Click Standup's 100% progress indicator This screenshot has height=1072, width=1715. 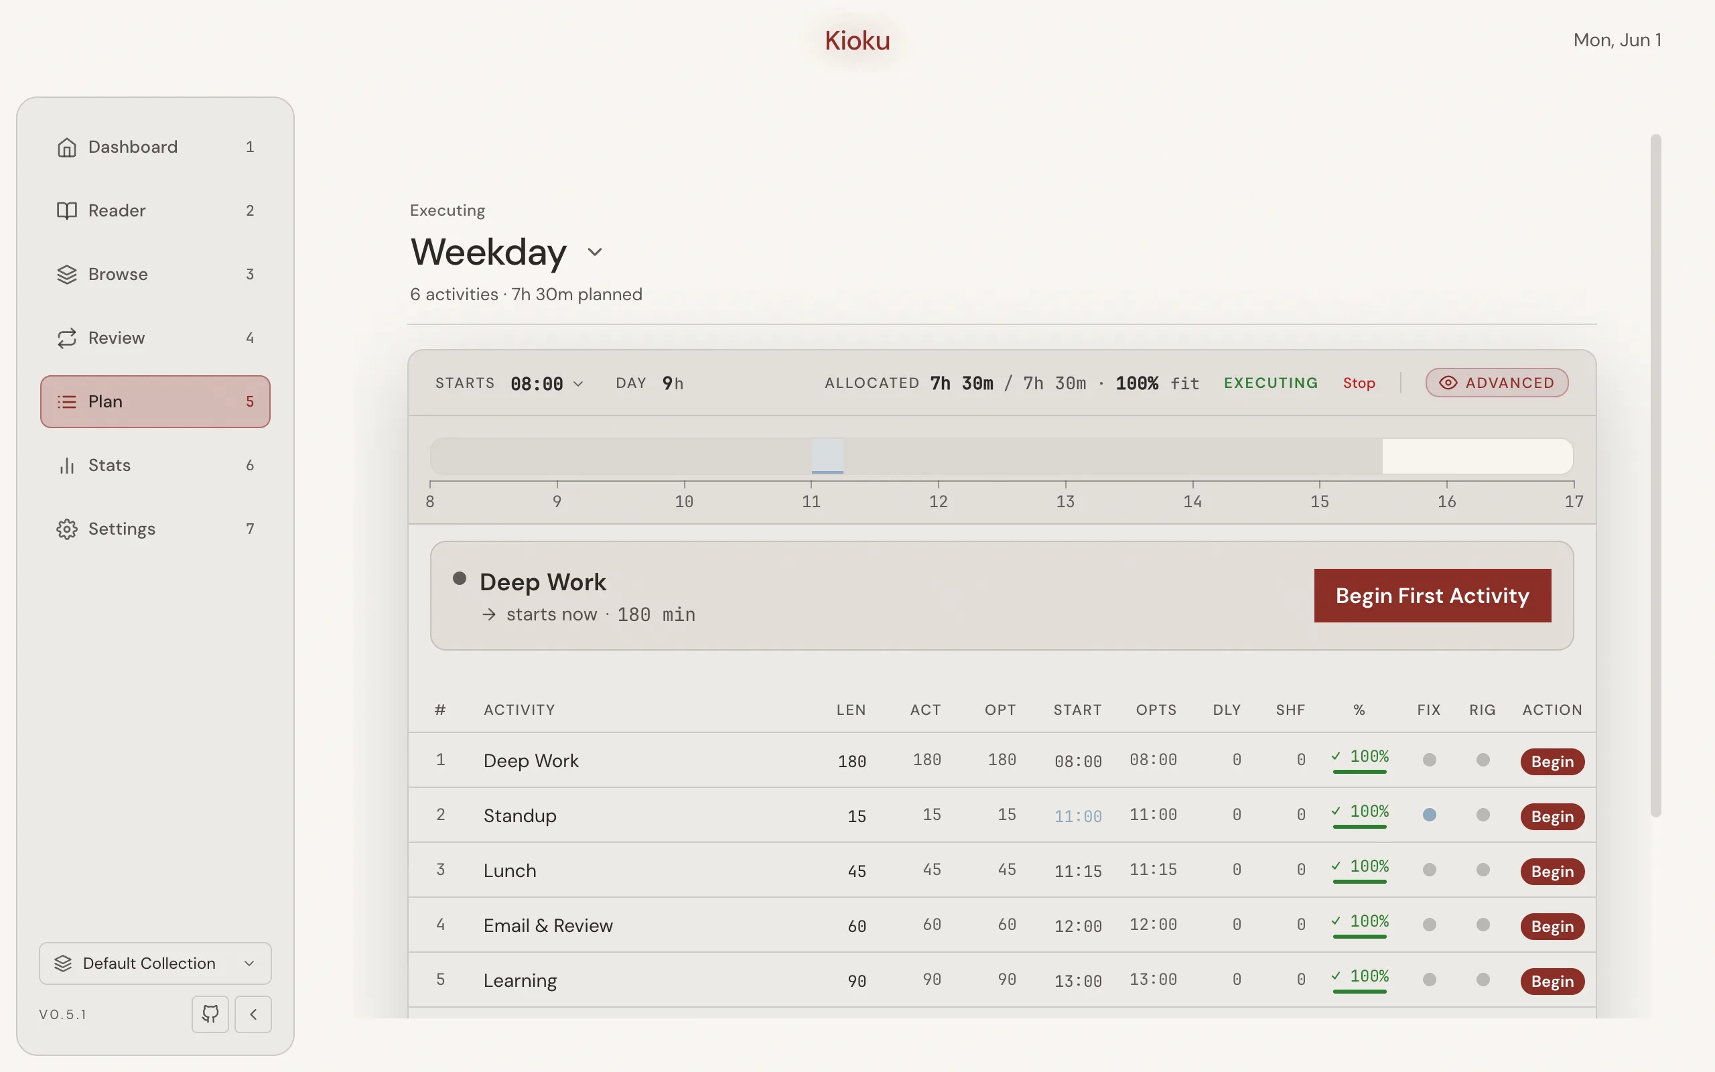1359,814
